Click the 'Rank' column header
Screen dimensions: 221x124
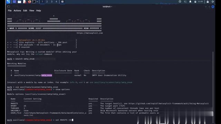tap(77, 71)
